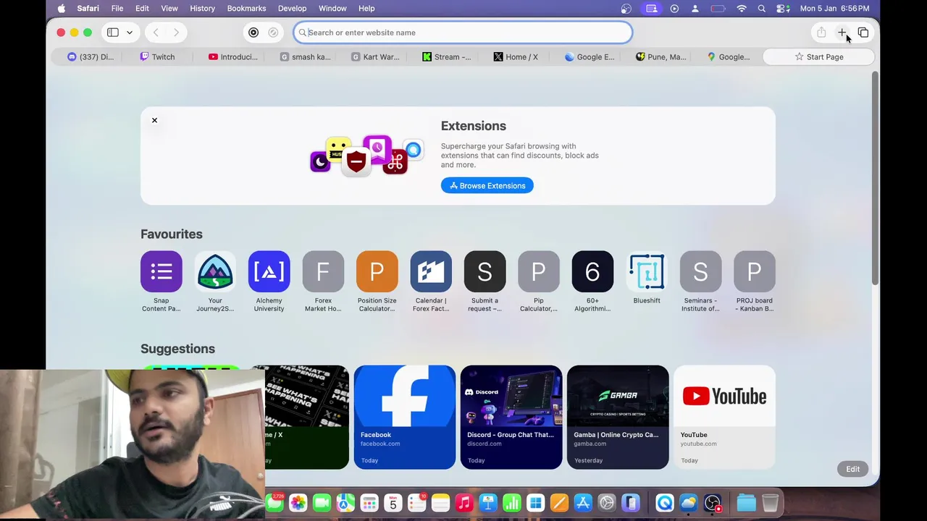Viewport: 927px width, 521px height.
Task: Click the battery status icon
Action: [718, 9]
